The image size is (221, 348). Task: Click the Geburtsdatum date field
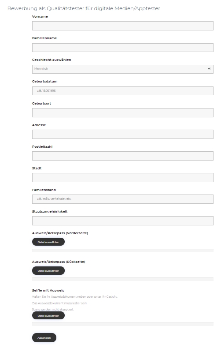123,91
